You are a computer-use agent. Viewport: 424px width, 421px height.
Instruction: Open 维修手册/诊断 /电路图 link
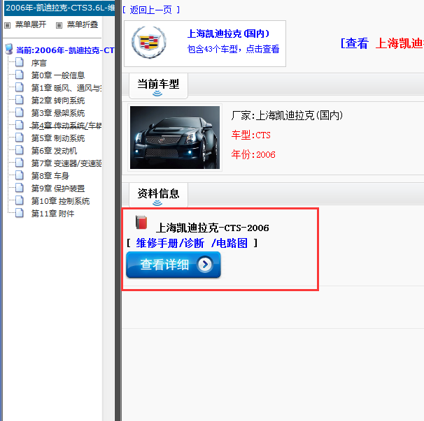(192, 243)
